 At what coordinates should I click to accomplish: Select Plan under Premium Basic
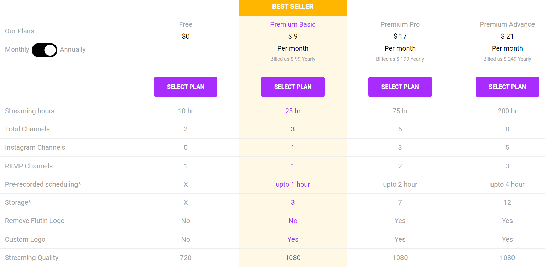pyautogui.click(x=292, y=87)
